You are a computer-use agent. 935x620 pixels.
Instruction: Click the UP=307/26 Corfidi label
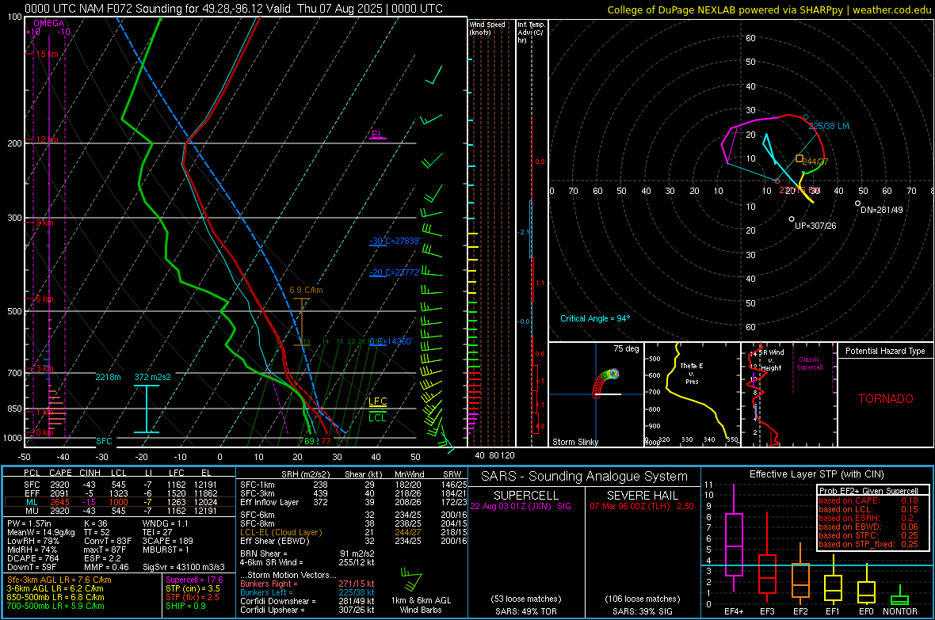815,226
